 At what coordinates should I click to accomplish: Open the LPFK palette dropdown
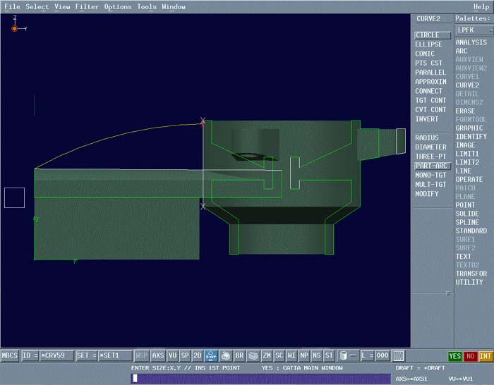click(474, 30)
